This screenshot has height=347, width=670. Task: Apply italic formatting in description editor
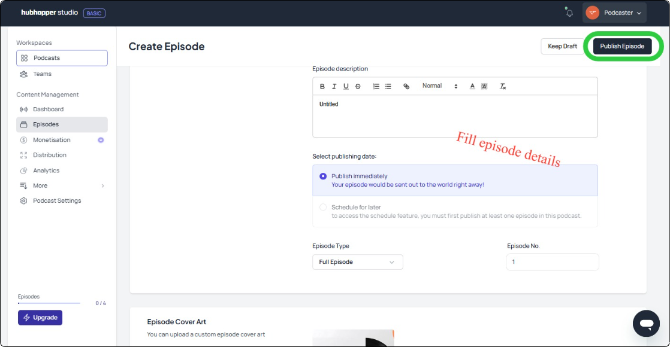(334, 86)
